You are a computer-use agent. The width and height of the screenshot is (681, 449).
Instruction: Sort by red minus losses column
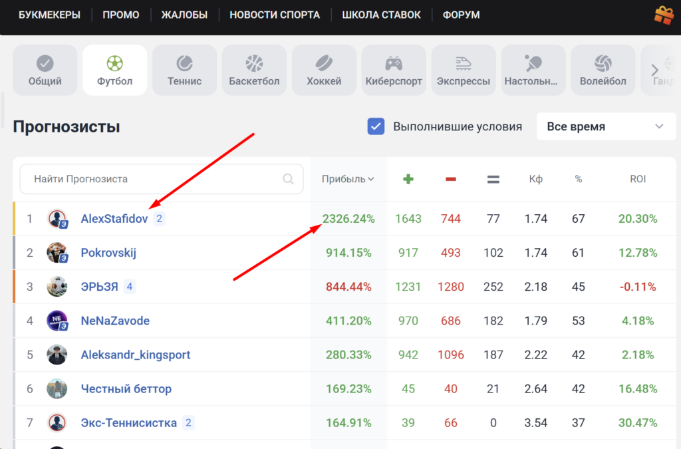pos(451,179)
